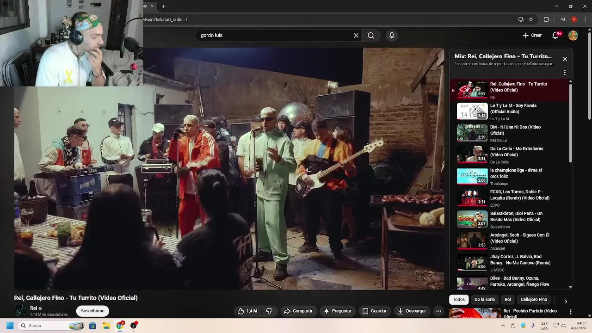Start voice search with the microphone
The image size is (592, 333).
click(392, 36)
